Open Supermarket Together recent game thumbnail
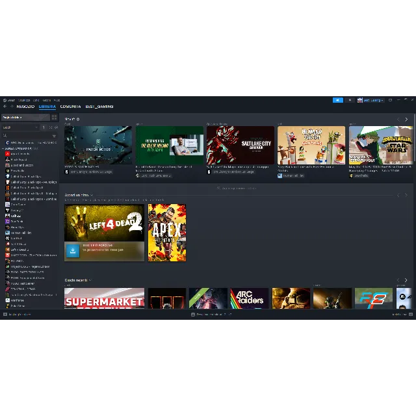This screenshot has width=416, height=416. click(104, 298)
